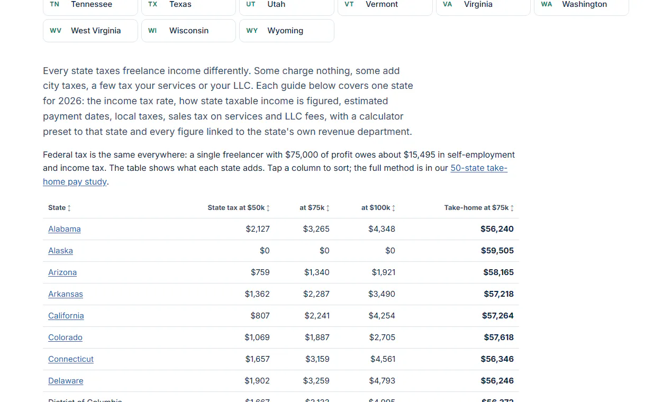Open the Tennessee state guide card

[90, 5]
